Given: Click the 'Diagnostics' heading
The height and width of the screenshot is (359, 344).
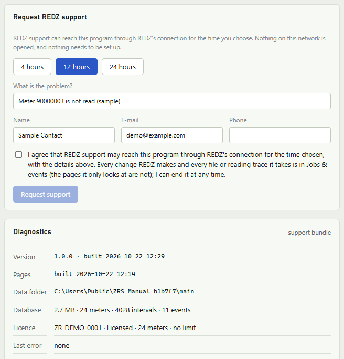Looking at the screenshot, I should click(33, 231).
